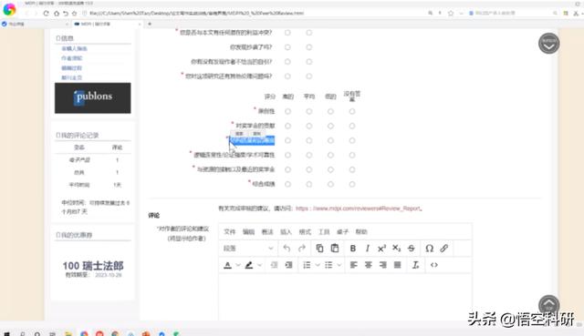Open the 帮助 menu in the editor
584x336 pixels.
click(x=361, y=231)
